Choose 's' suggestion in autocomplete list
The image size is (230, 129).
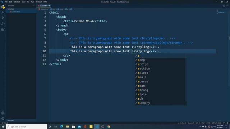tap(161, 56)
